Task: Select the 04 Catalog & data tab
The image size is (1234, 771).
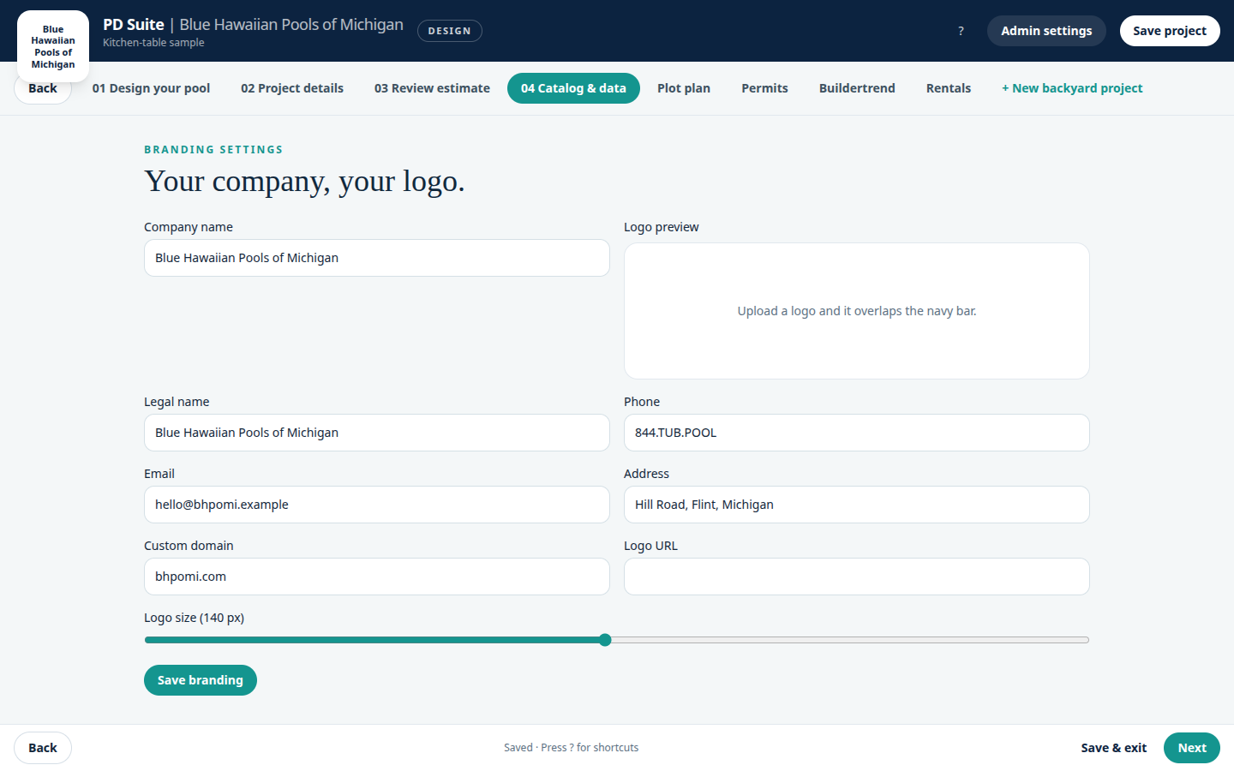Action: (573, 88)
